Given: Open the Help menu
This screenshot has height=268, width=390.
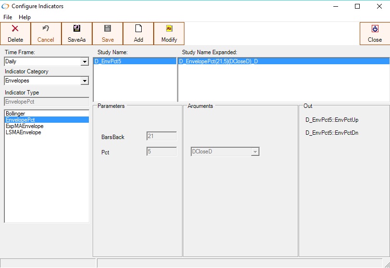Looking at the screenshot, I should (x=24, y=17).
